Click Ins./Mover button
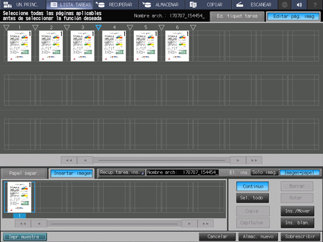323x242 pixels. pos(297,211)
